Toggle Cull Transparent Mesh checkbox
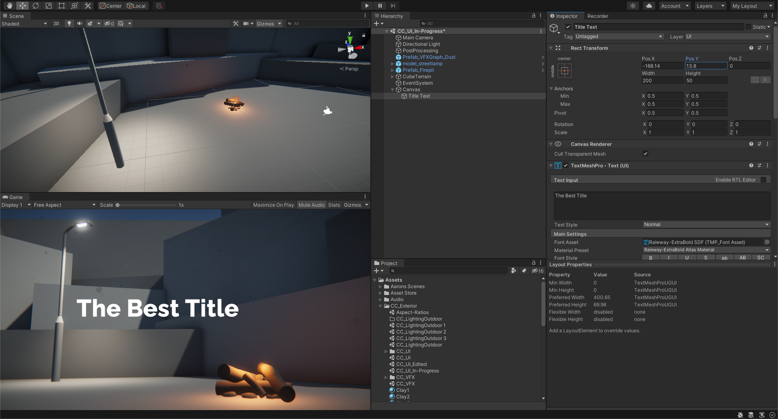The width and height of the screenshot is (778, 419). [x=645, y=154]
